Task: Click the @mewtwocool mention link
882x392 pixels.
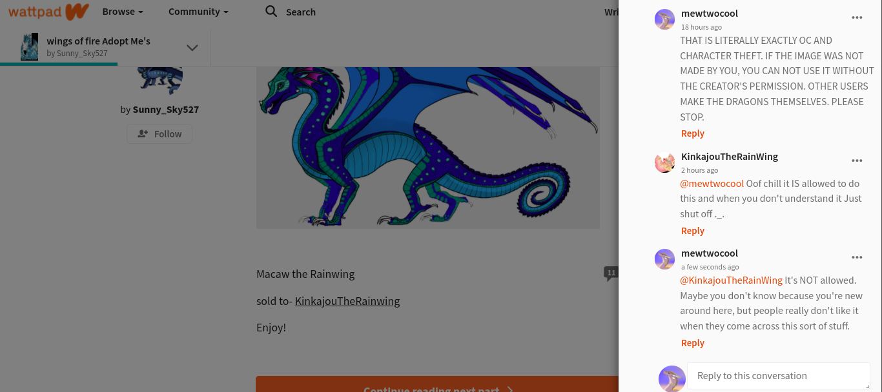Action: point(712,183)
